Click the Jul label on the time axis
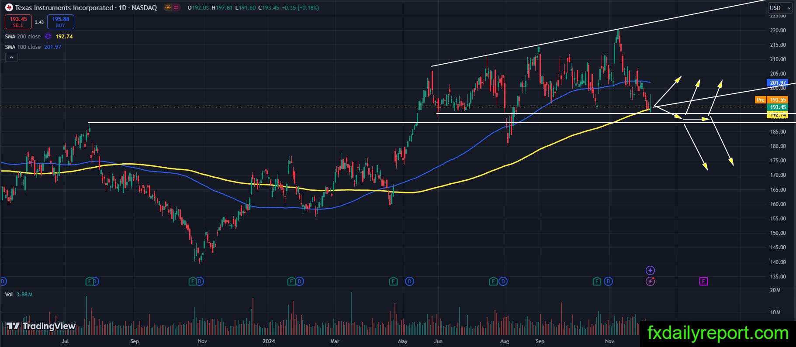 pos(65,341)
